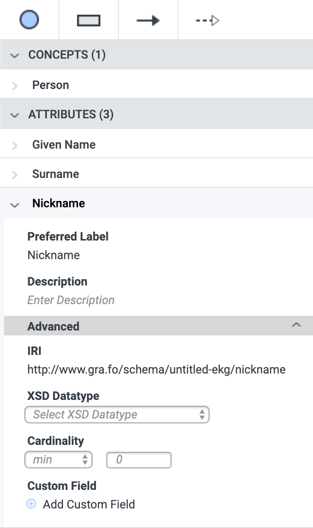Click the cardinality value input field

point(138,460)
